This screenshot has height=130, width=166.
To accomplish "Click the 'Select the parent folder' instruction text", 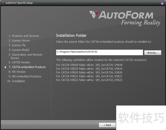I will (x=104, y=42).
